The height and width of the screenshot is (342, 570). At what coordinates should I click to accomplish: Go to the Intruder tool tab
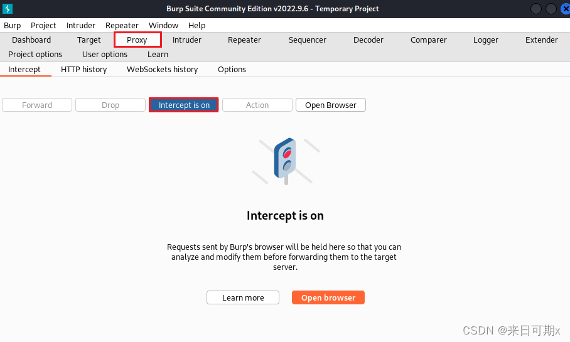click(187, 40)
